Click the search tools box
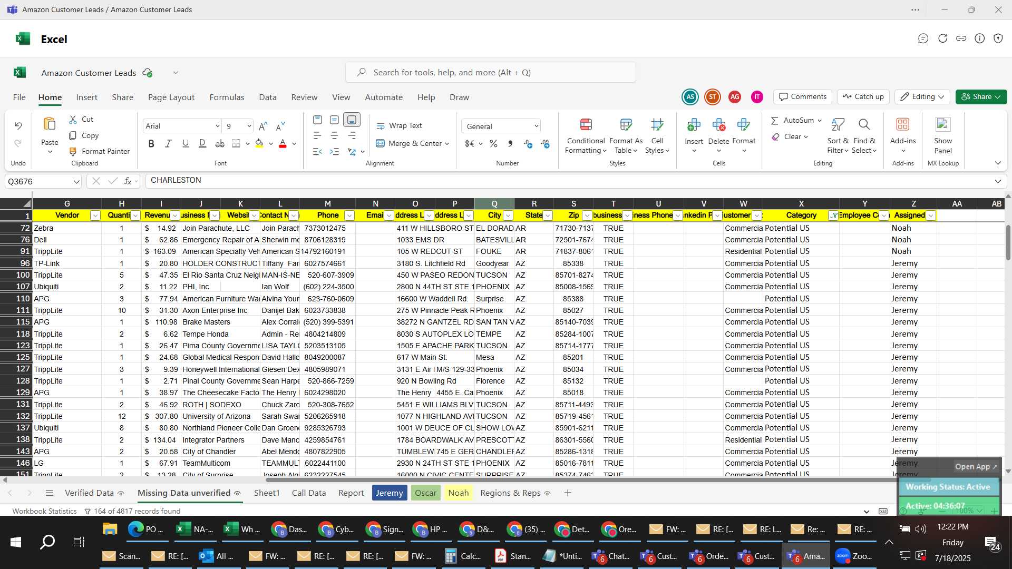Screen dimensions: 1012x569 click(490, 73)
